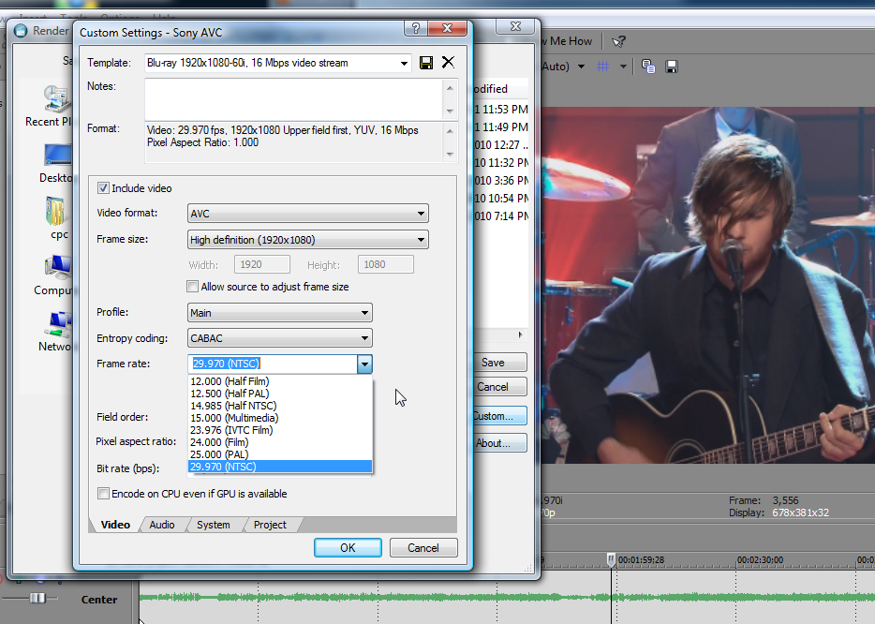Screen dimensions: 875x624
Task: Click the Desktop shortcut icon in the sidebar
Action: coord(57,156)
